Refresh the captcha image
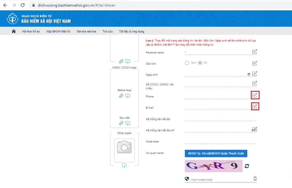The height and width of the screenshot is (188, 292). (247, 166)
